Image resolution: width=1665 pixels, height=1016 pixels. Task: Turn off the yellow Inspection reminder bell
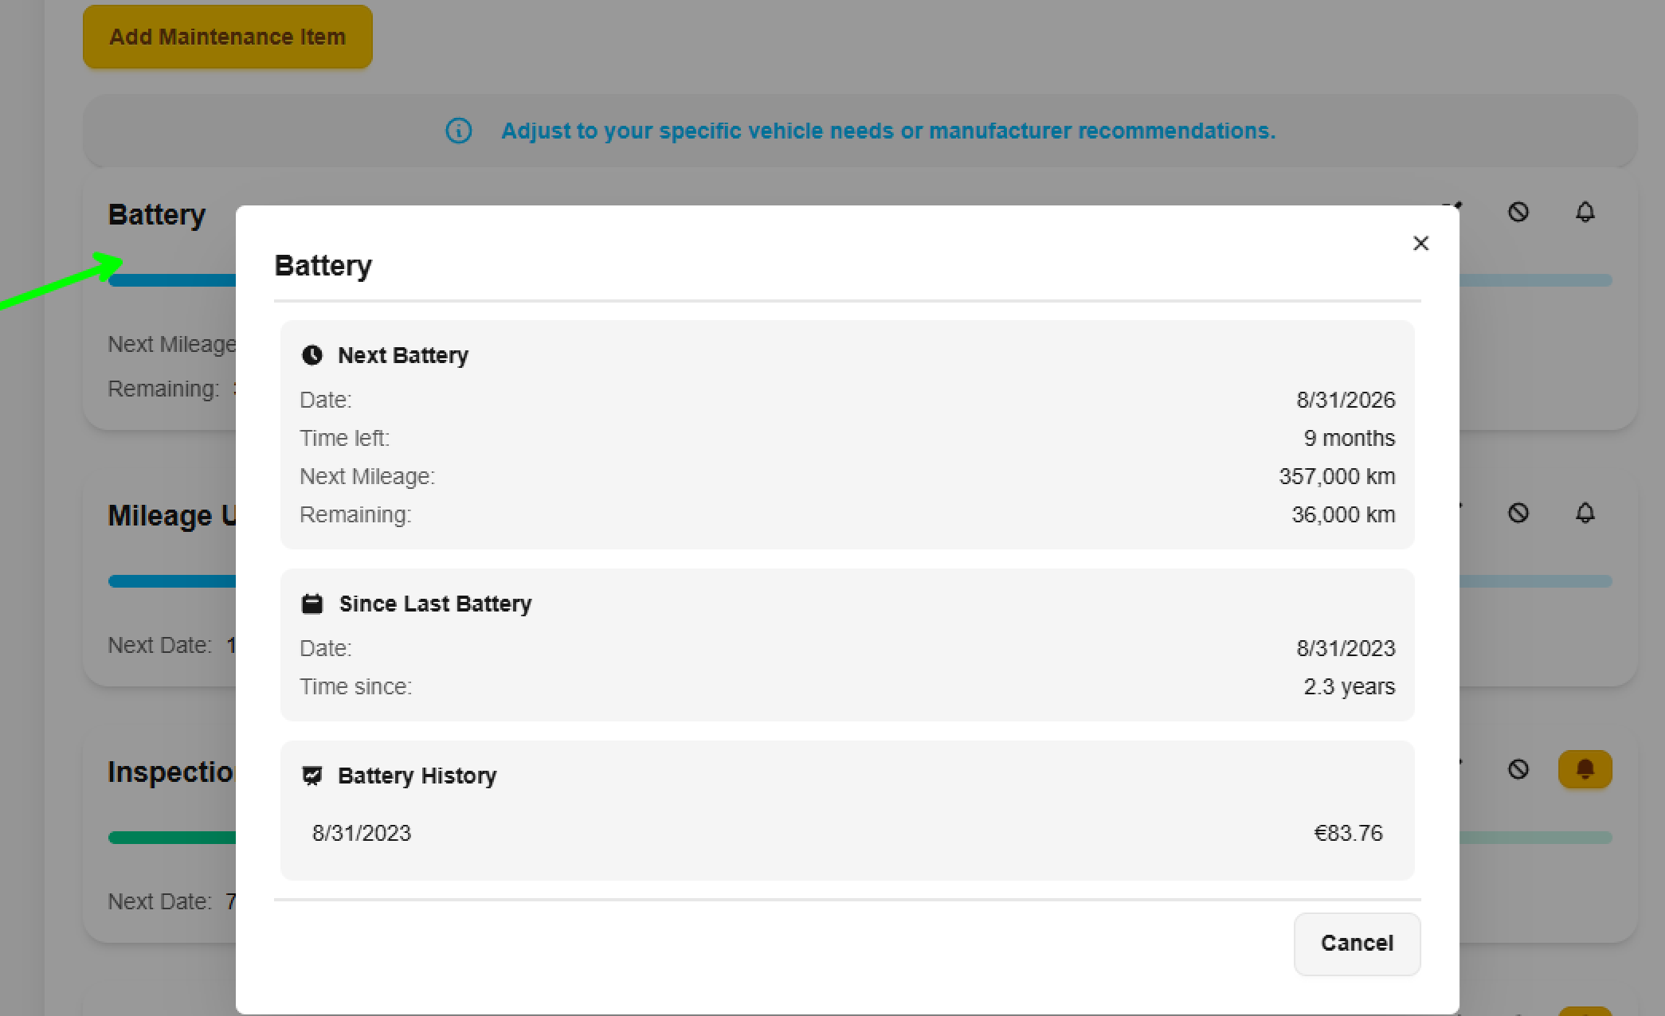coord(1585,769)
